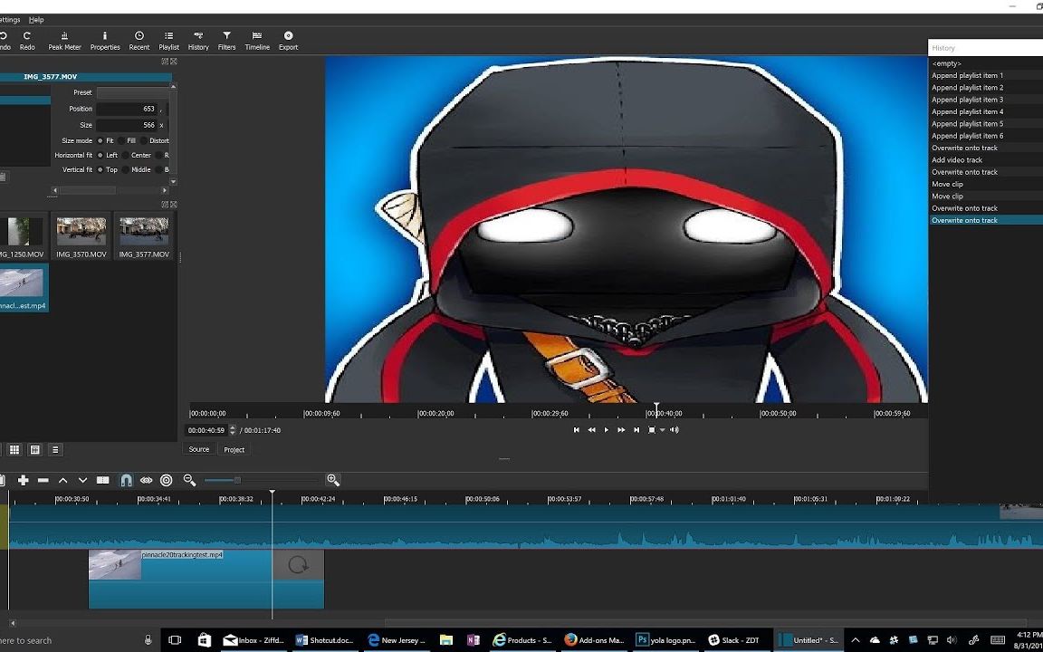This screenshot has height=652, width=1043.
Task: Switch to the Project tab
Action: pyautogui.click(x=234, y=450)
